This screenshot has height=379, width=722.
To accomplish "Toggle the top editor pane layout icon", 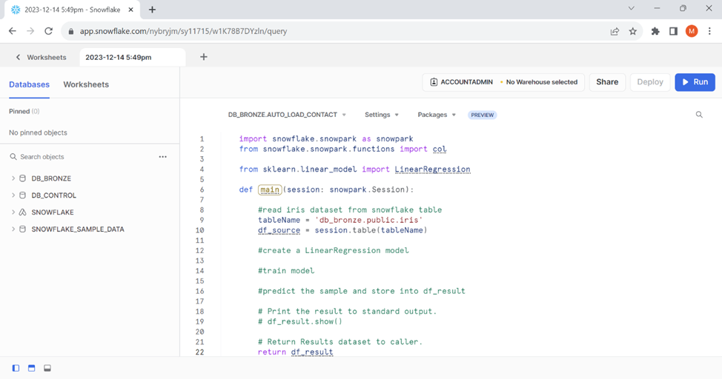I will click(31, 368).
